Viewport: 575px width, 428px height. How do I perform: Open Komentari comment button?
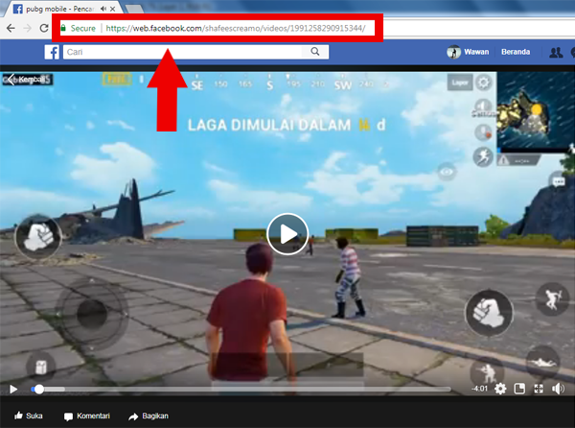tap(87, 416)
